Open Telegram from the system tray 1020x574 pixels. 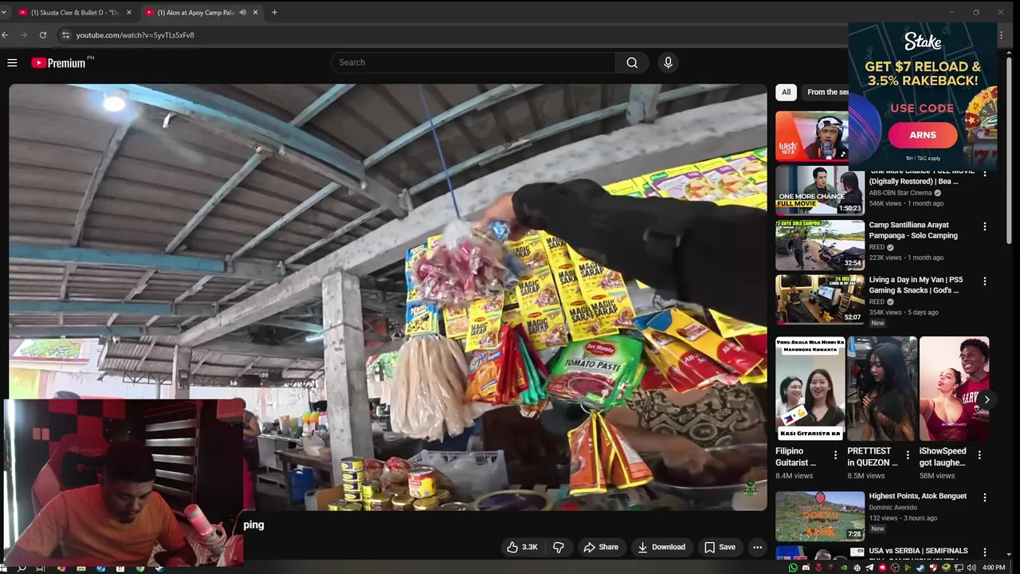869,568
